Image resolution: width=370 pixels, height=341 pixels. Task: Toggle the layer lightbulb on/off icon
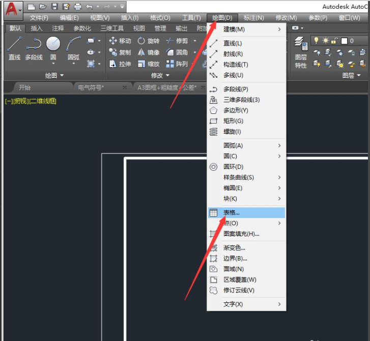pos(316,41)
